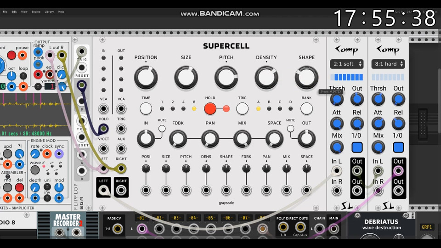Click the loop toggle button

(x=23, y=76)
